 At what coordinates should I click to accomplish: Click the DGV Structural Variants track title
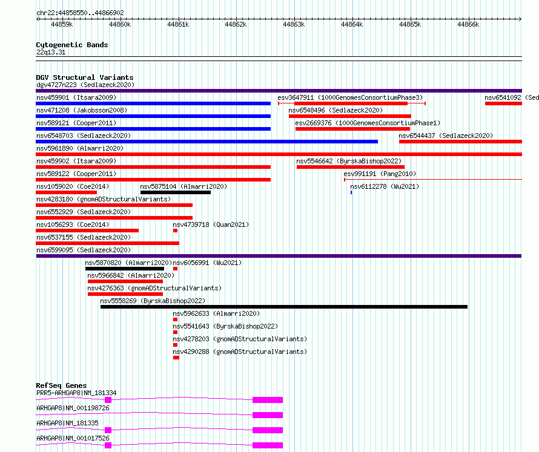(85, 77)
